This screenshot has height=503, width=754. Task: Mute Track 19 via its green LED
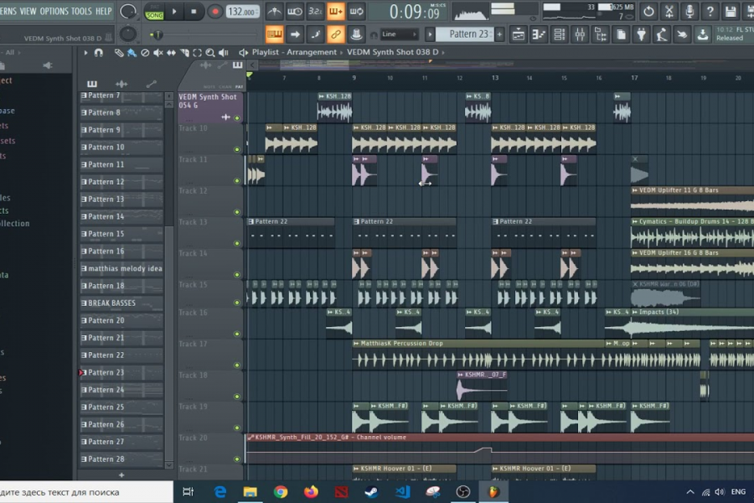pos(236,428)
